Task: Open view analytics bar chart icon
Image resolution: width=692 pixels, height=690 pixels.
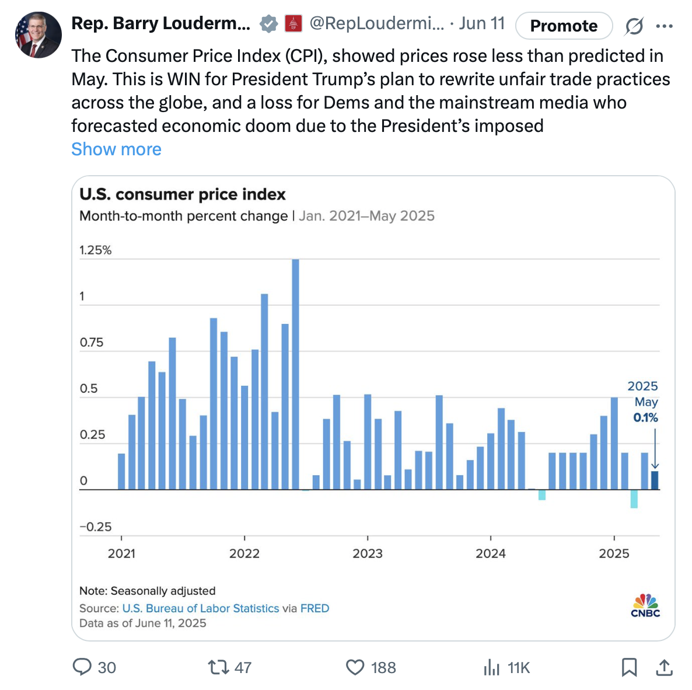Action: coord(492,667)
